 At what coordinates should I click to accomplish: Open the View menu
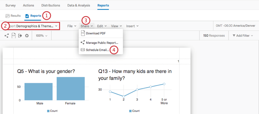[x=116, y=26]
